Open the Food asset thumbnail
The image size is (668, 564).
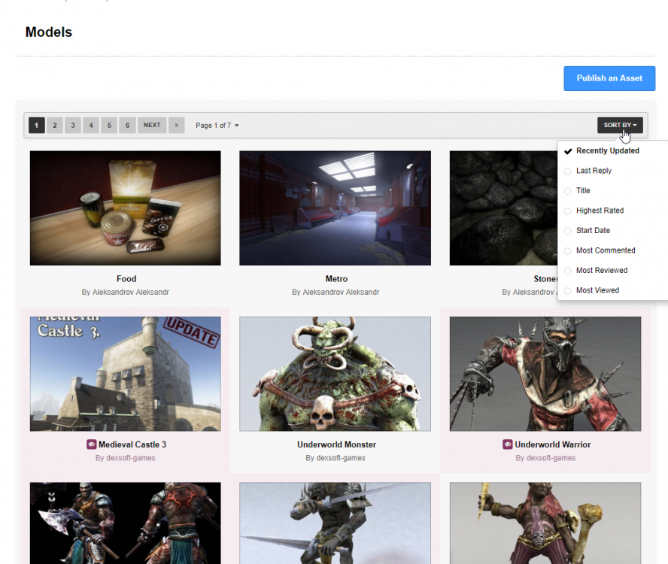tap(126, 208)
